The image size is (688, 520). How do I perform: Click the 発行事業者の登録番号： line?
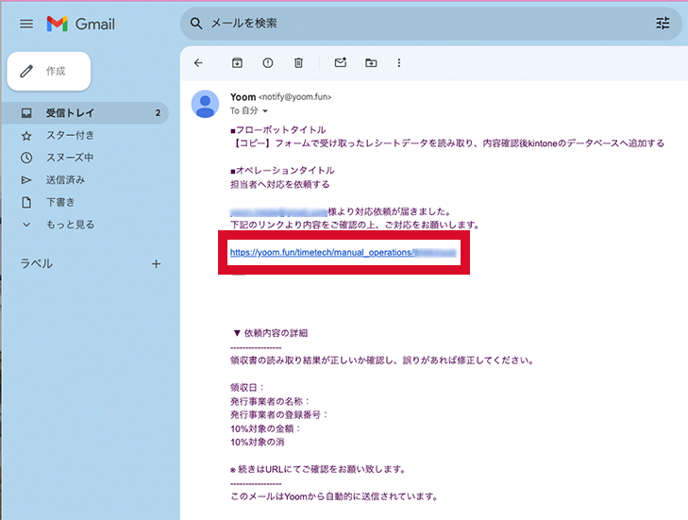279,414
